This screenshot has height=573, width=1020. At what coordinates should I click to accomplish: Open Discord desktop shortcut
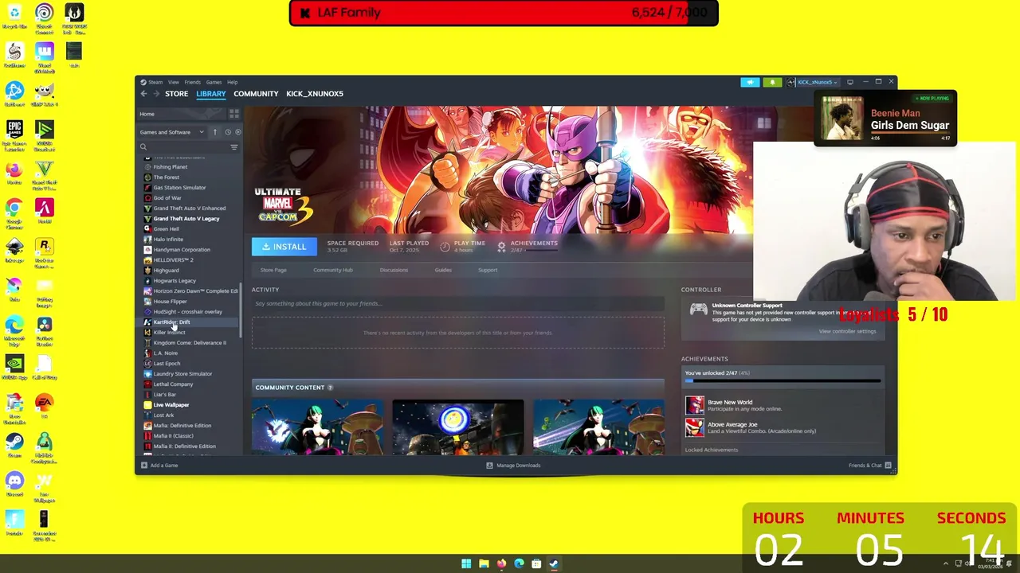tap(14, 484)
